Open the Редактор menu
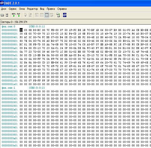This screenshot has height=148, width=151. [x=32, y=9]
